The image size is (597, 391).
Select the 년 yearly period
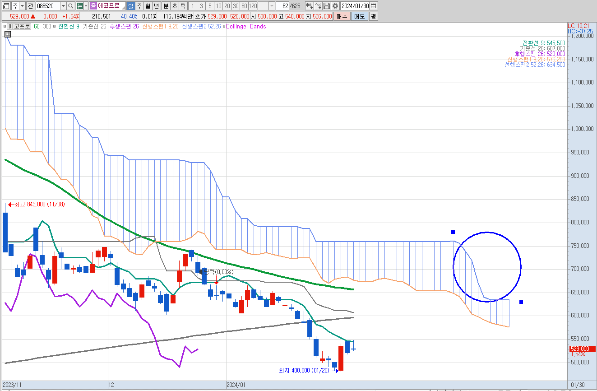(156, 6)
